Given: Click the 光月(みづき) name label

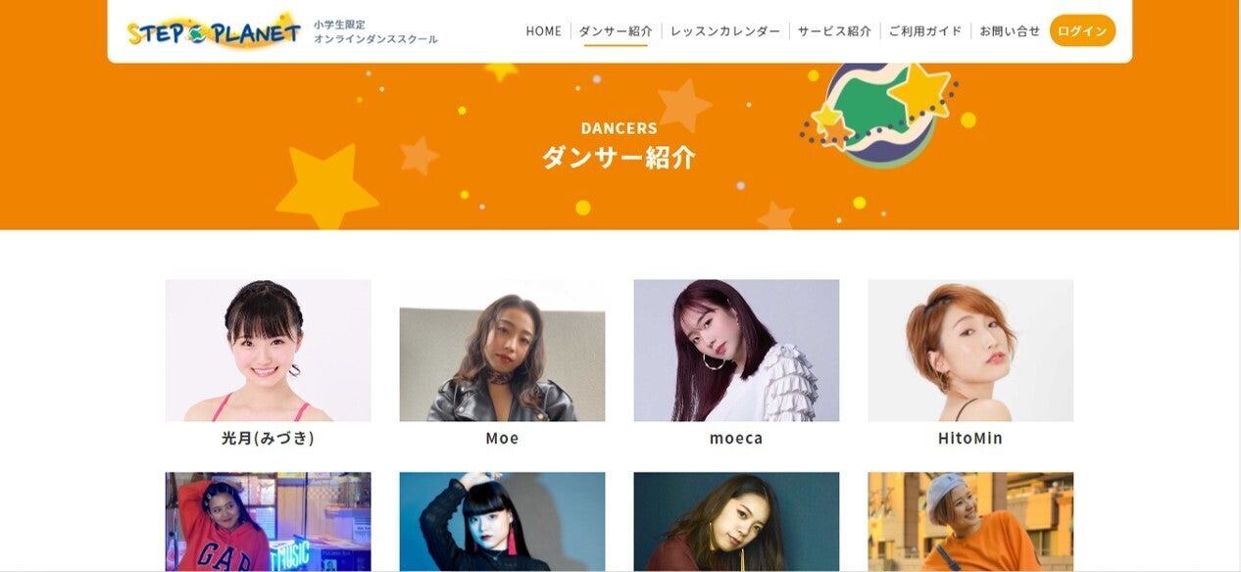Looking at the screenshot, I should click(268, 438).
